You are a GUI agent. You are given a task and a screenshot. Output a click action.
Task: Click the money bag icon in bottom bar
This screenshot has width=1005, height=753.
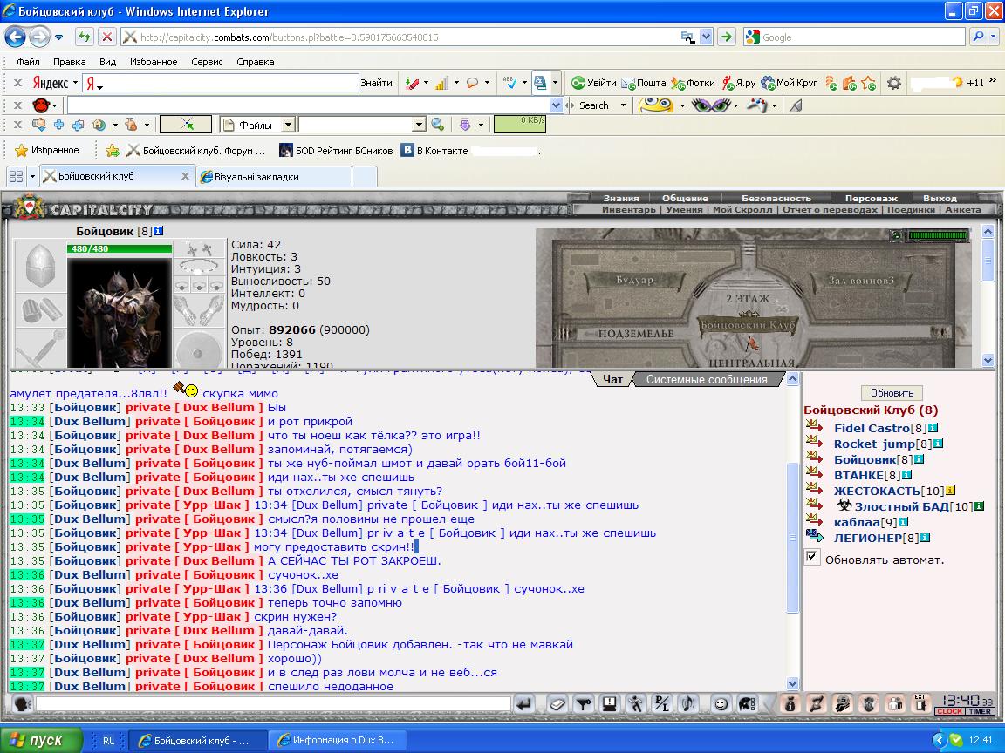pos(790,703)
